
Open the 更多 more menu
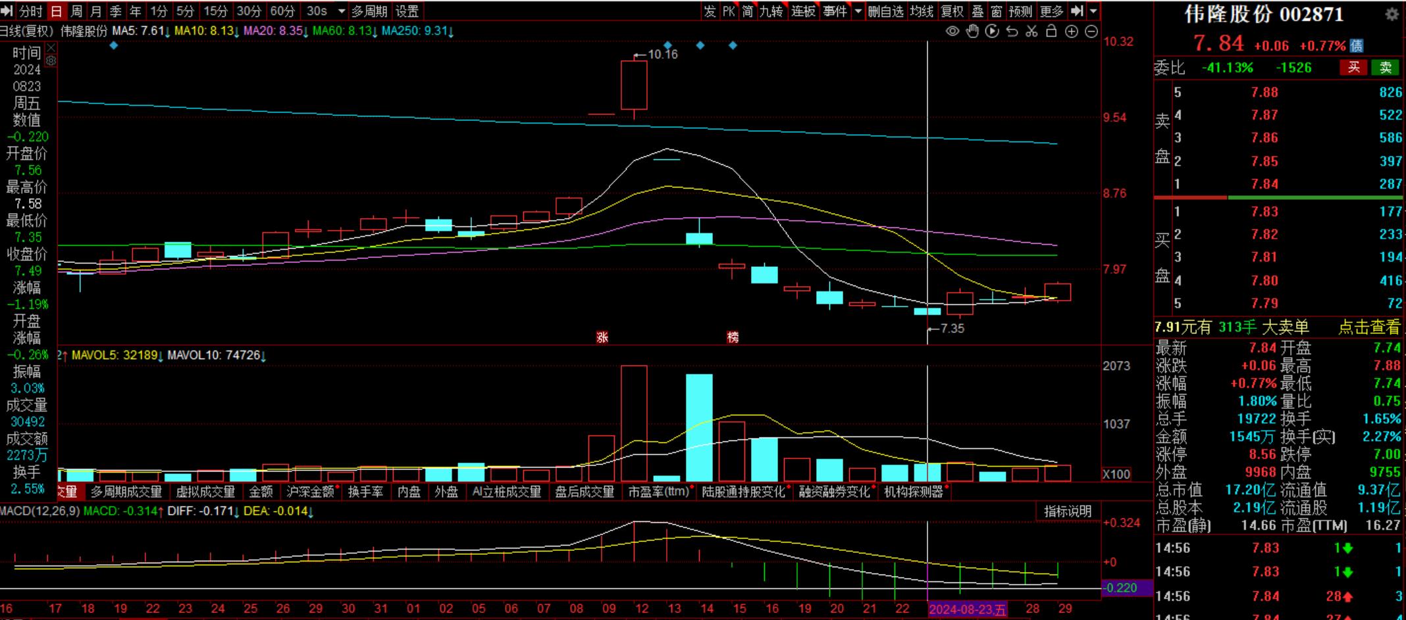coord(1051,11)
